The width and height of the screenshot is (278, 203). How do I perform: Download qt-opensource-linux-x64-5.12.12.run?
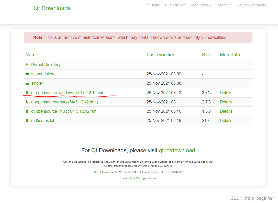(64, 111)
